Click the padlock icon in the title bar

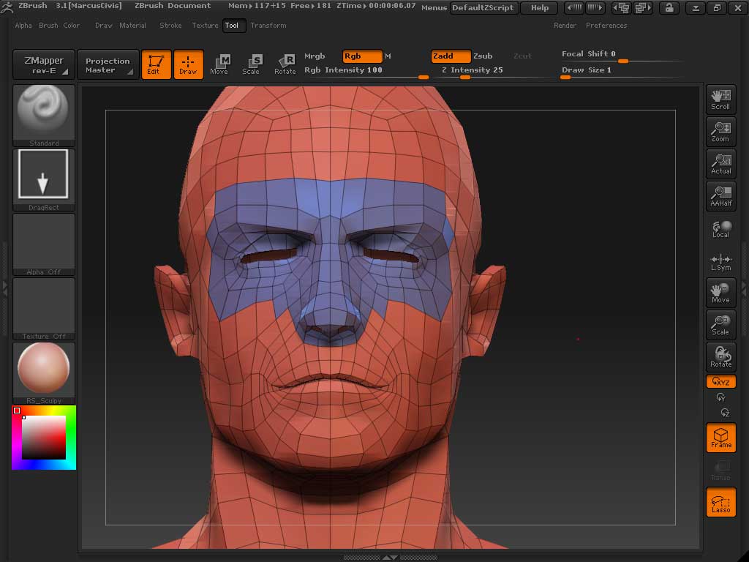click(x=669, y=7)
